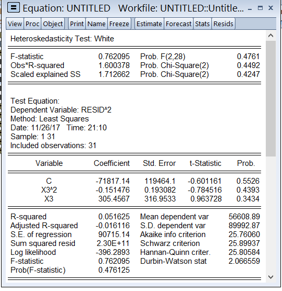Screen dimensions: 282x291
Task: Show the Resids view
Action: pos(223,24)
